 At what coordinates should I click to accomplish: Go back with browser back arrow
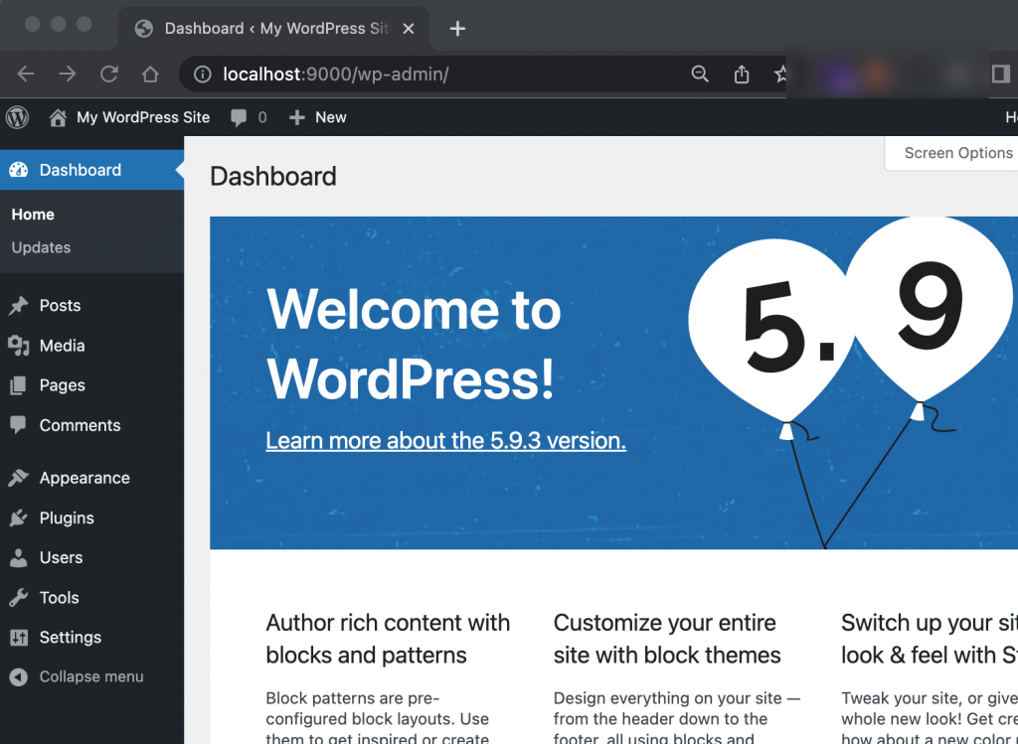coord(26,74)
